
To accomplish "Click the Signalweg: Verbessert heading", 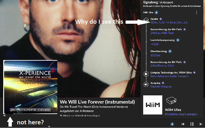I will [158, 2].
